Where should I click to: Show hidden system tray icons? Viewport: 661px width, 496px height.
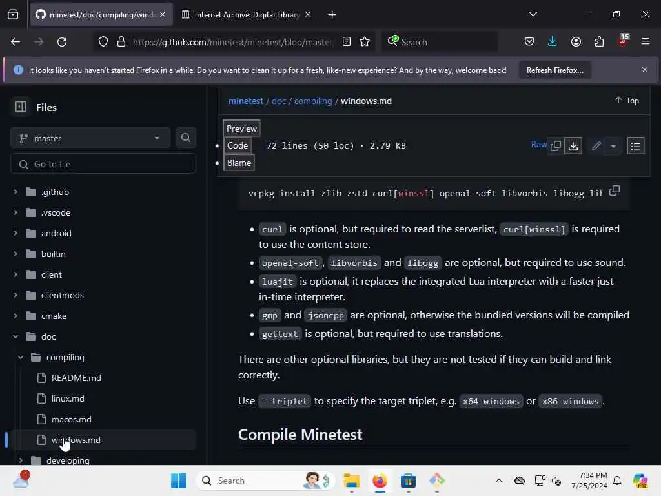(499, 480)
